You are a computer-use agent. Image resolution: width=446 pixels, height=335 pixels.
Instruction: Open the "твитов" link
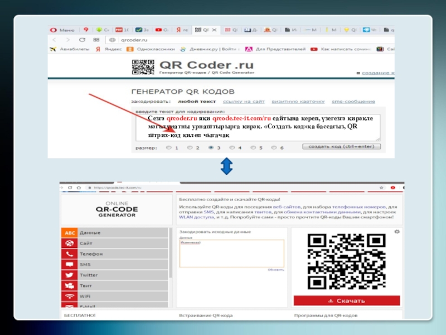(263, 212)
